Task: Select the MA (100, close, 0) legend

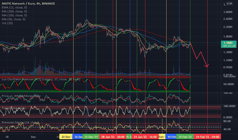Action: [x=14, y=15]
